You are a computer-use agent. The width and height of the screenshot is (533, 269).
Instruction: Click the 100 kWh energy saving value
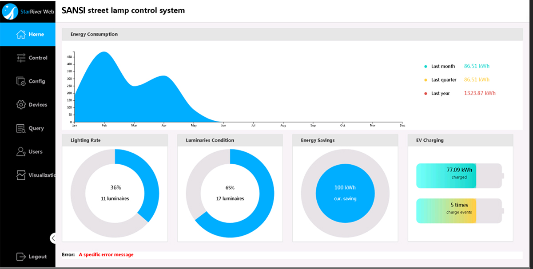345,187
